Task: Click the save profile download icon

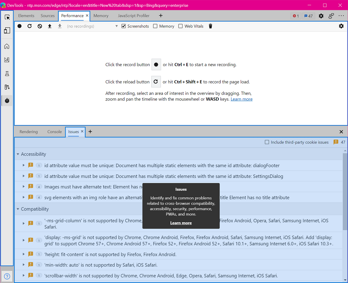Action: pyautogui.click(x=60, y=26)
